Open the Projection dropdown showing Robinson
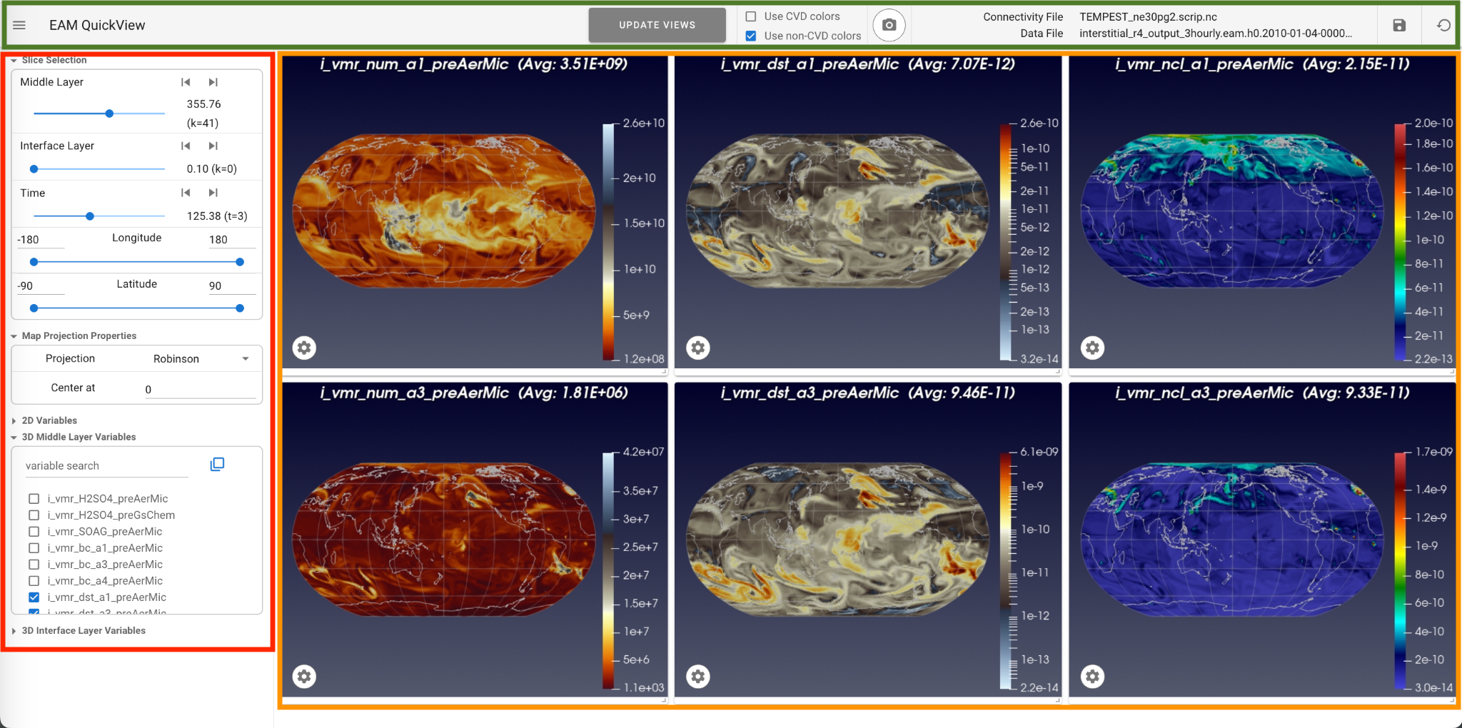 point(200,359)
